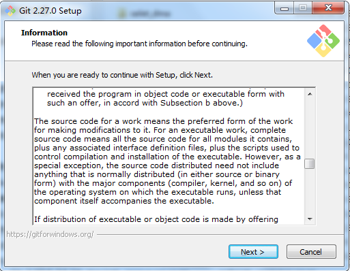Click inside the paragraph starting "The source code"

167,161
